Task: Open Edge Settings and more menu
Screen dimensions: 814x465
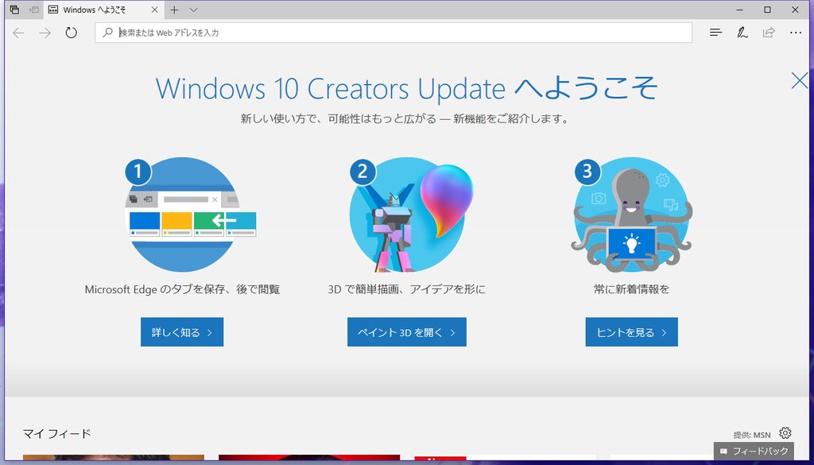Action: [796, 33]
